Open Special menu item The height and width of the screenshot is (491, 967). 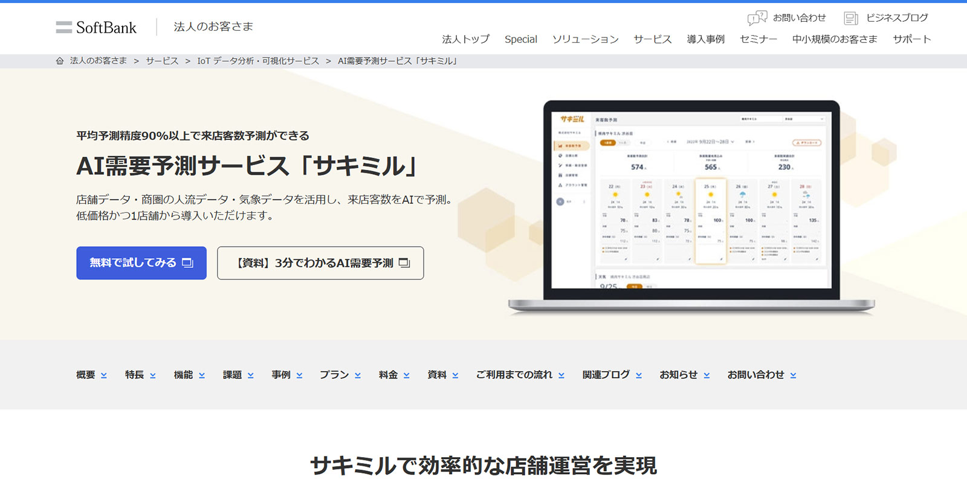(x=520, y=39)
